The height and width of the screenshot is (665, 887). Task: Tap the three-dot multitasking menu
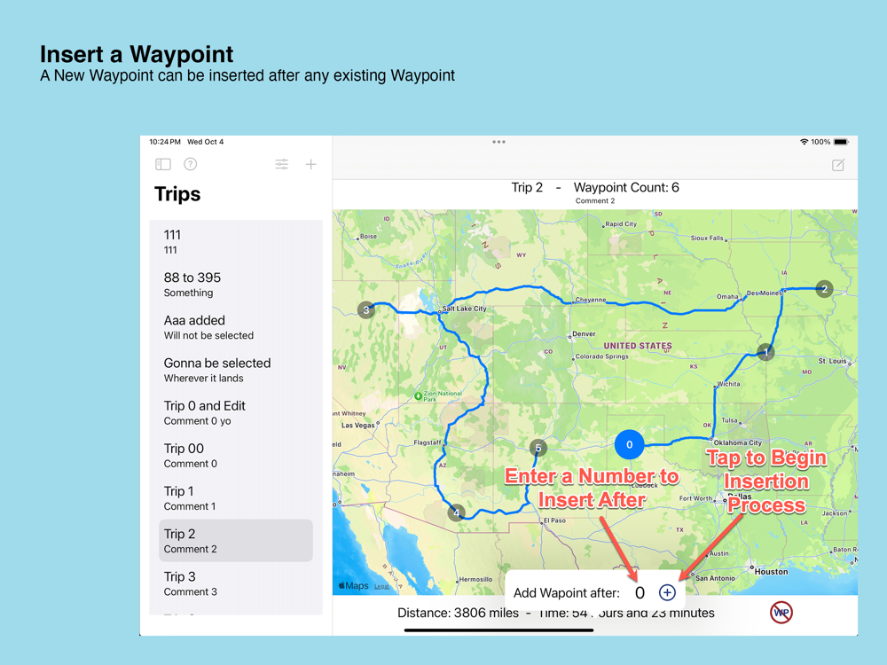[x=498, y=142]
